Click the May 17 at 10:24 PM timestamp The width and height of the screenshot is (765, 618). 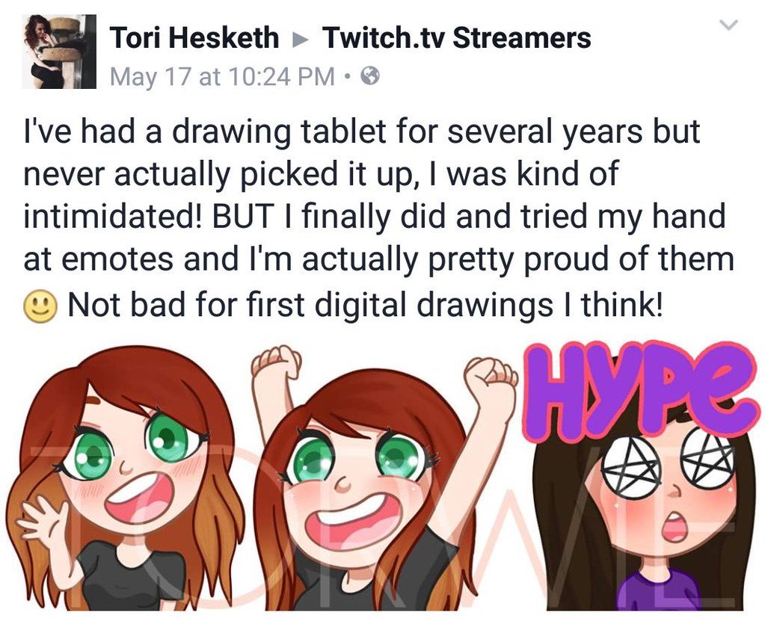pos(223,76)
